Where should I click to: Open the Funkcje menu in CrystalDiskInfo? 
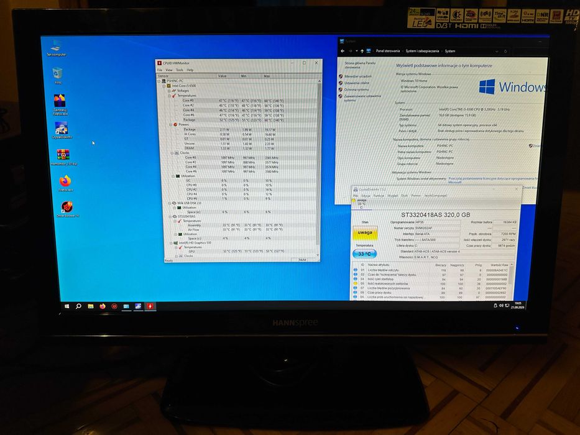tap(379, 195)
